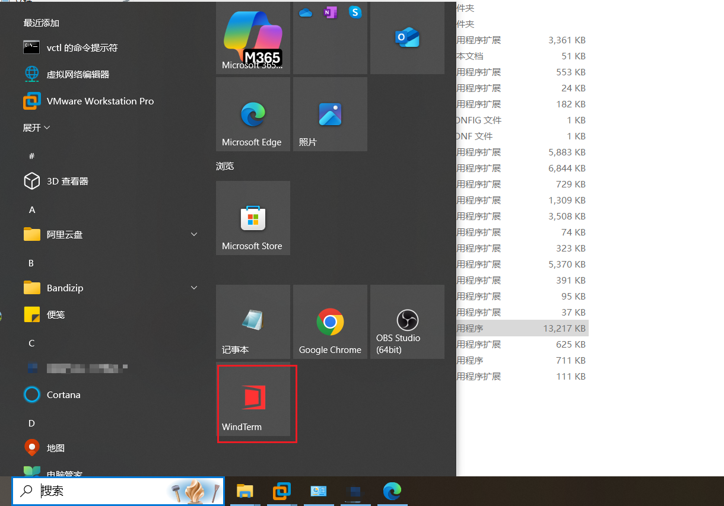Launch Microsoft Edge tile

point(253,114)
